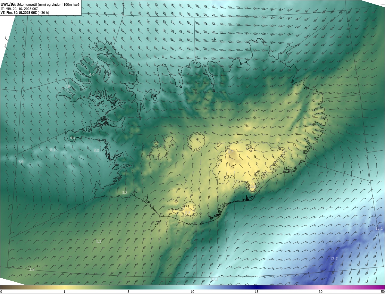Click the "5" tick on the color scale
This screenshot has width=385, height=294.
pyautogui.click(x=128, y=292)
